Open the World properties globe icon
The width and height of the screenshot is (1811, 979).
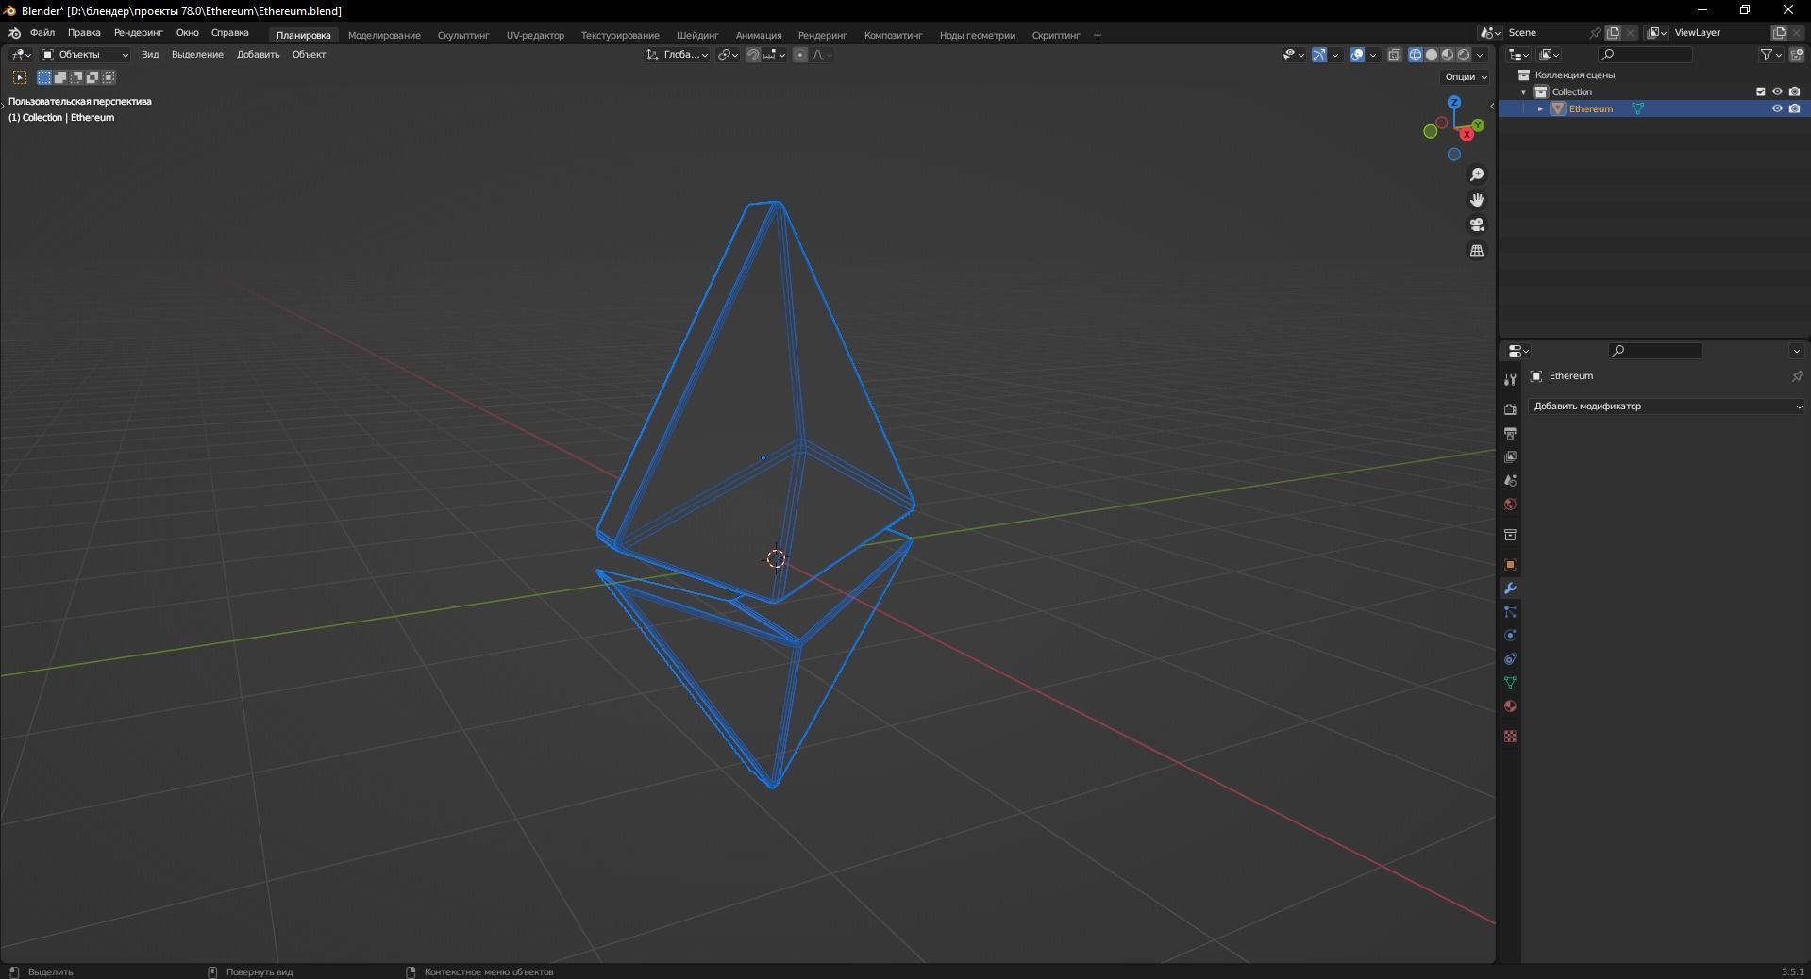tap(1510, 505)
